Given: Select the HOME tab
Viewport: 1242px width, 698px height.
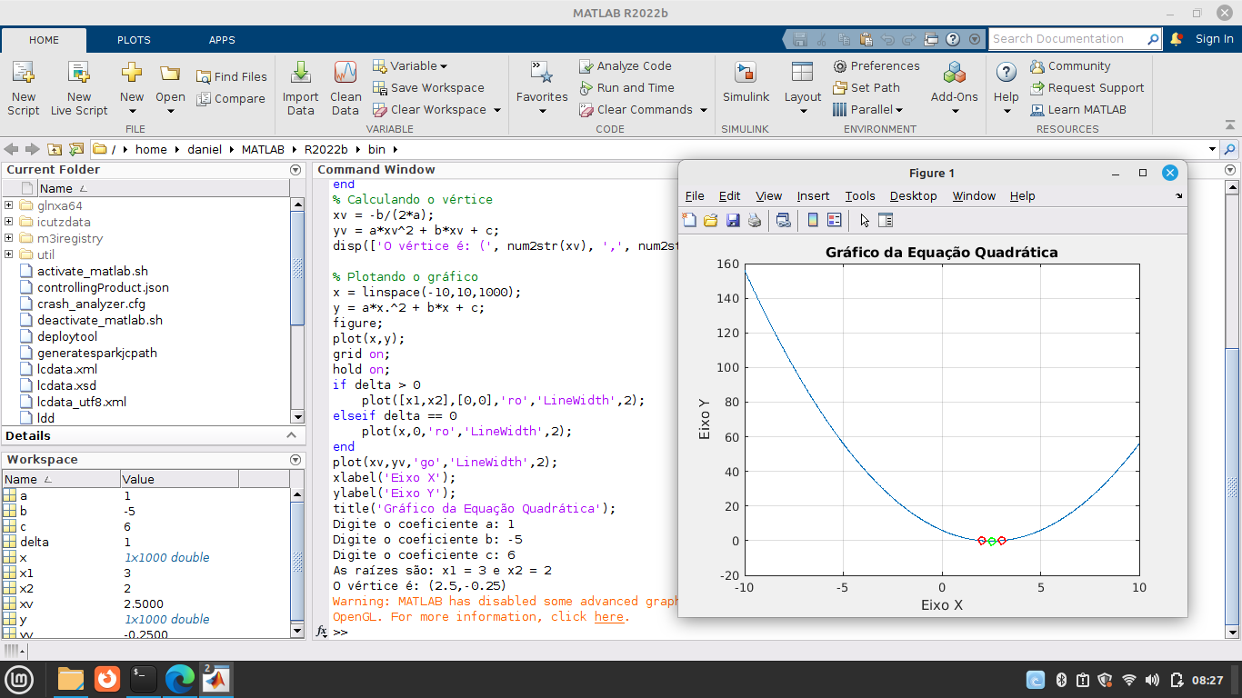Looking at the screenshot, I should coord(44,40).
